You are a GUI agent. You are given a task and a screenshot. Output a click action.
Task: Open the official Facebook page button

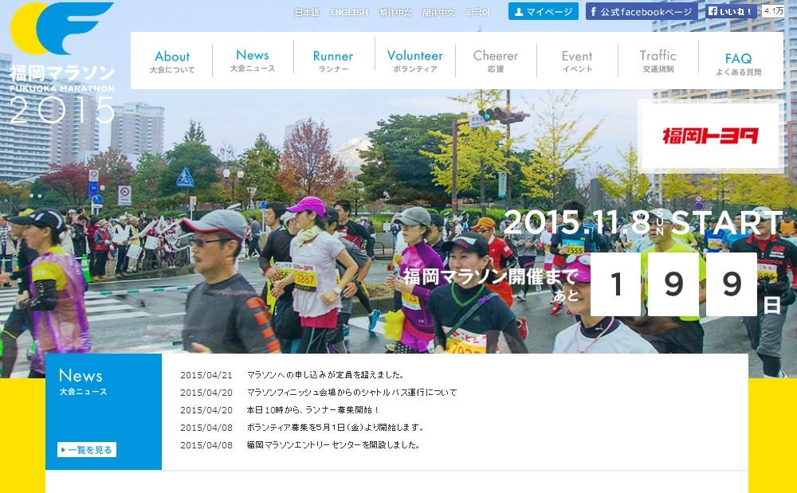pyautogui.click(x=642, y=12)
